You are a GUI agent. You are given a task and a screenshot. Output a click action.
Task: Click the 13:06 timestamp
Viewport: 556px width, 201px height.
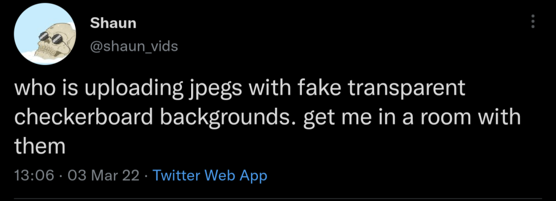tap(34, 175)
